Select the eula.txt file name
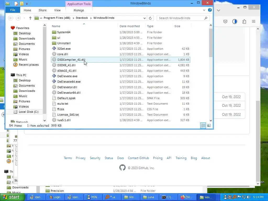Viewport: 268px width, 201px height. click(63, 104)
